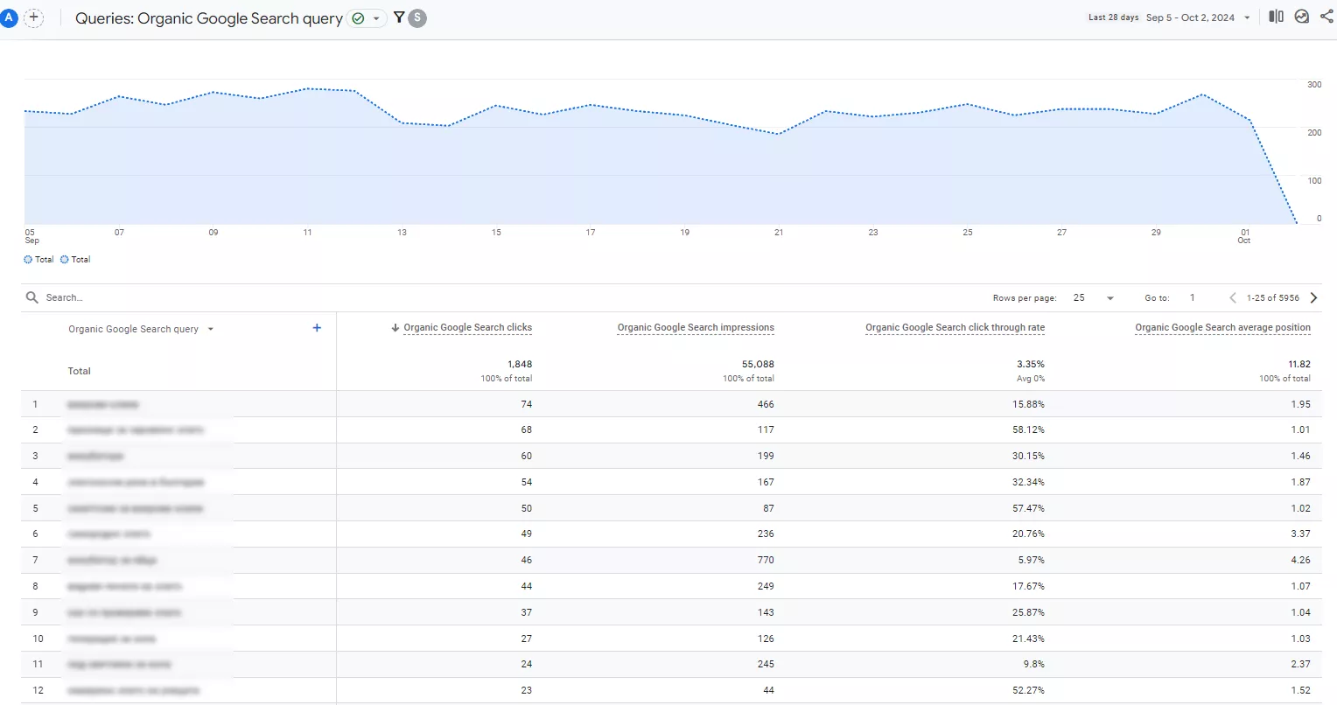The height and width of the screenshot is (705, 1337).
Task: Click the 'Last 28 days' label
Action: 1113,17
